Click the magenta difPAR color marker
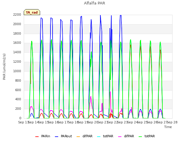This screenshot has height=142, width=190. pyautogui.click(x=120, y=137)
